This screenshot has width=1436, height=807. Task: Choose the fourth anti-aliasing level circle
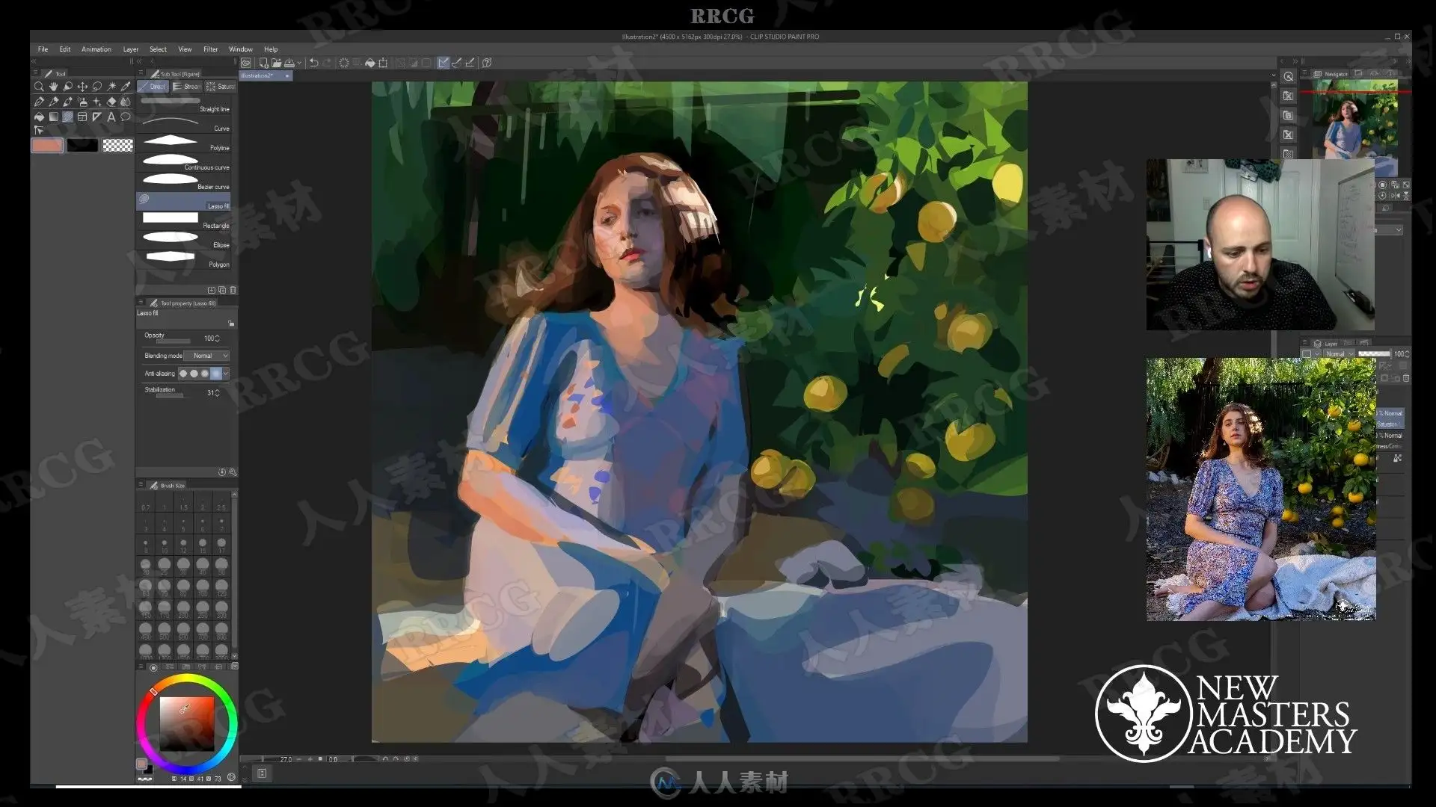click(216, 374)
